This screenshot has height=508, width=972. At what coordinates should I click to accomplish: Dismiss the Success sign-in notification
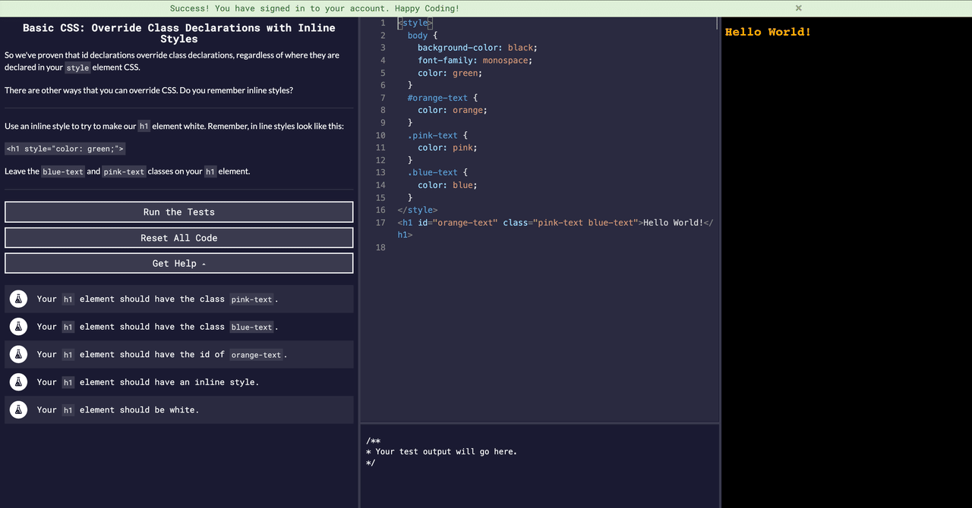pos(798,8)
